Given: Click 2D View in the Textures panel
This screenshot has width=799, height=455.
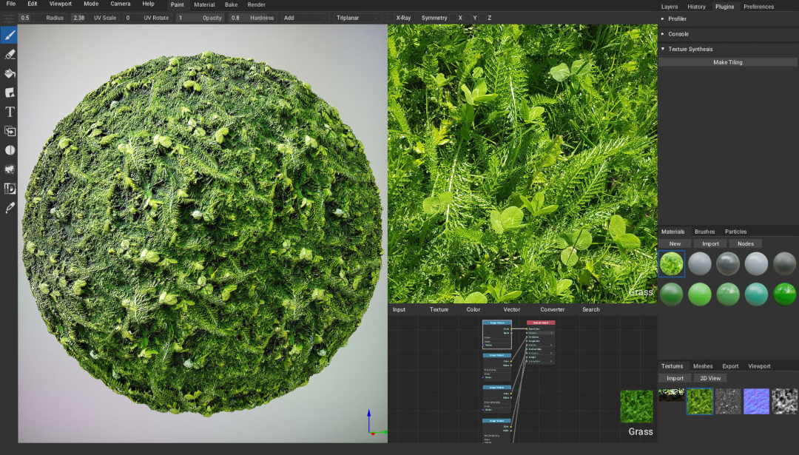Looking at the screenshot, I should [709, 378].
